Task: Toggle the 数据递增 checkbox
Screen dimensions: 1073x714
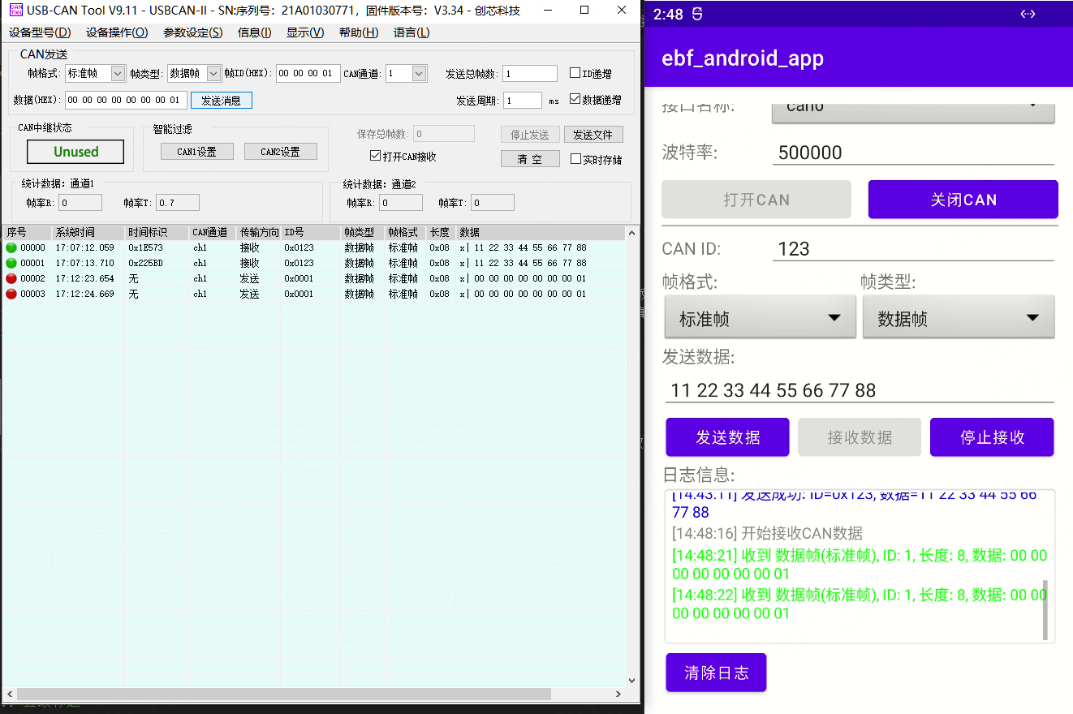Action: point(575,99)
